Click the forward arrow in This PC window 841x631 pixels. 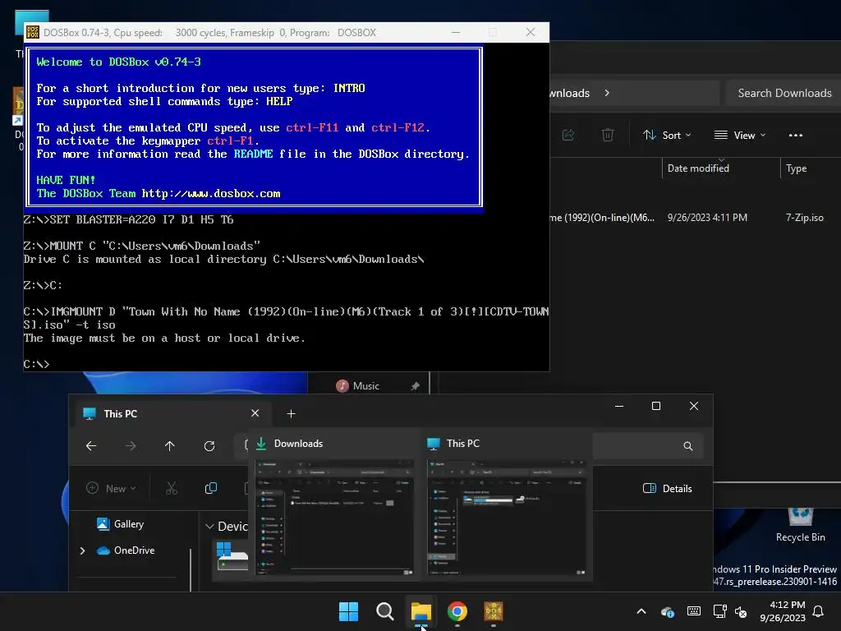pos(131,446)
